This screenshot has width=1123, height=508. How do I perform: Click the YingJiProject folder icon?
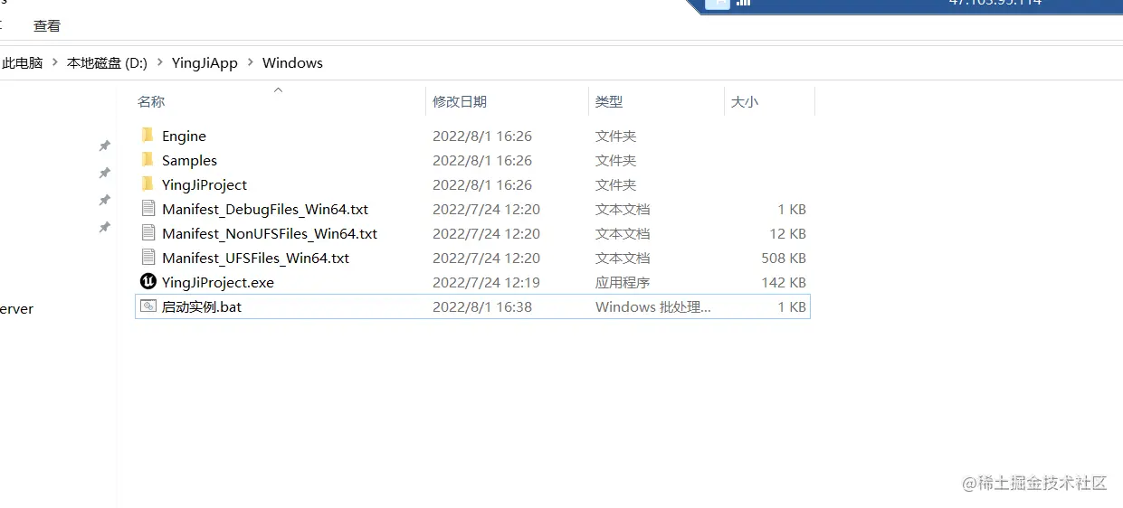click(148, 184)
